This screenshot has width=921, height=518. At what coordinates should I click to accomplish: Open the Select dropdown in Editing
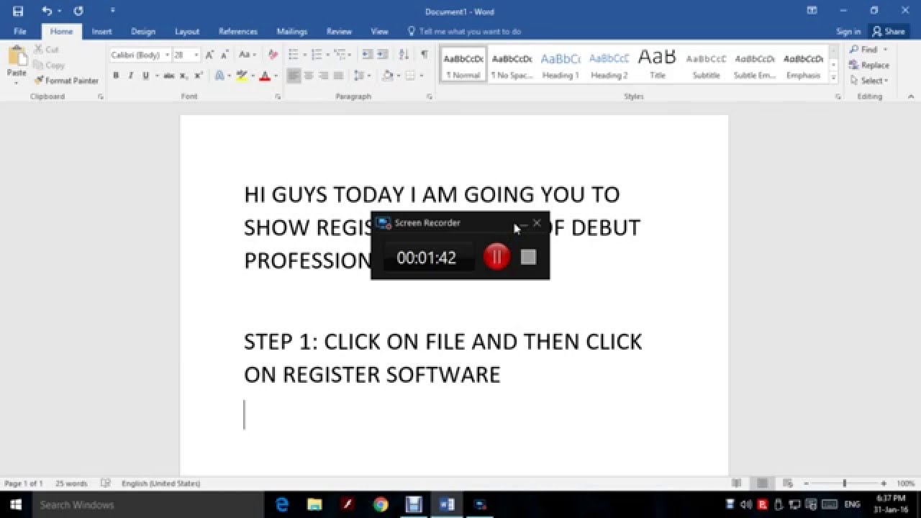tap(869, 81)
